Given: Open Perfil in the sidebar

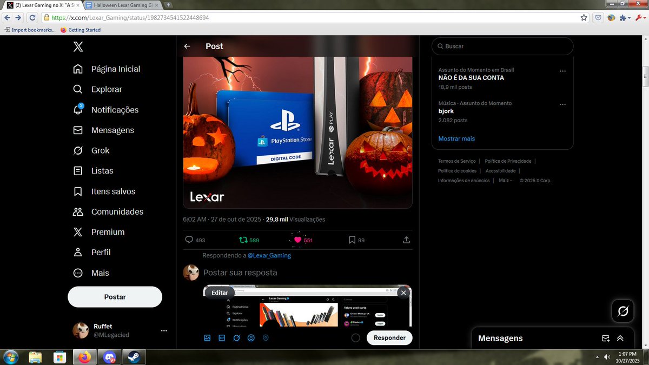Looking at the screenshot, I should (x=92, y=253).
